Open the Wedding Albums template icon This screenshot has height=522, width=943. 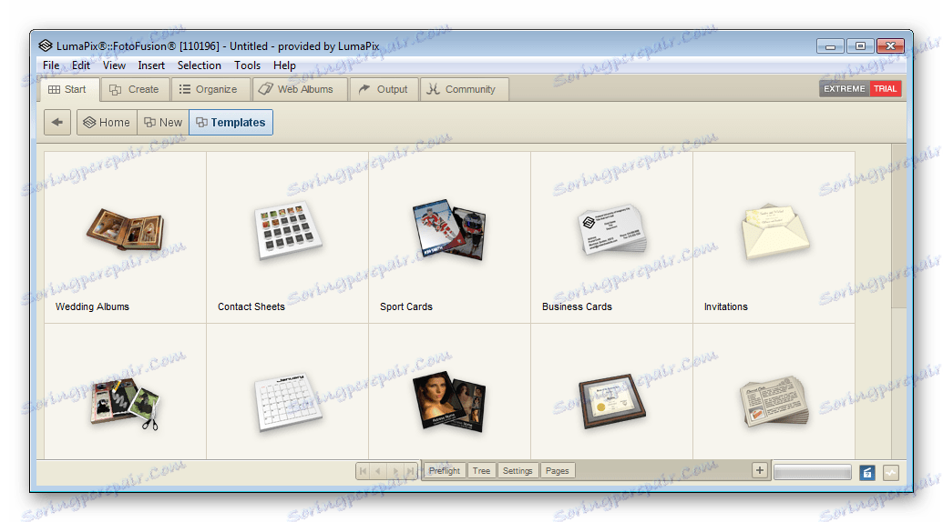pyautogui.click(x=125, y=229)
